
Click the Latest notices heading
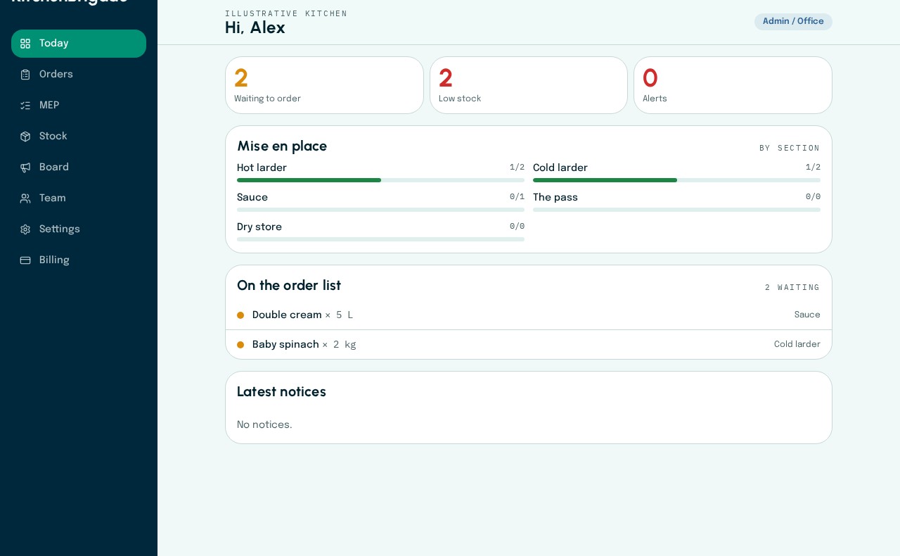click(x=281, y=392)
